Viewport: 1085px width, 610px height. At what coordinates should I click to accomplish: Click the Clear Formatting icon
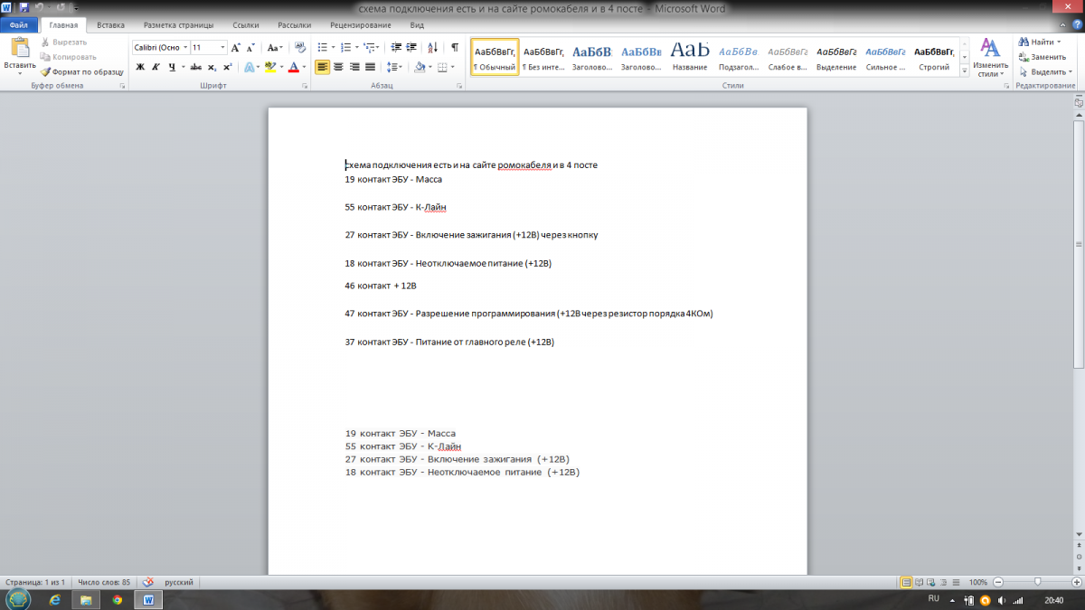pos(299,47)
